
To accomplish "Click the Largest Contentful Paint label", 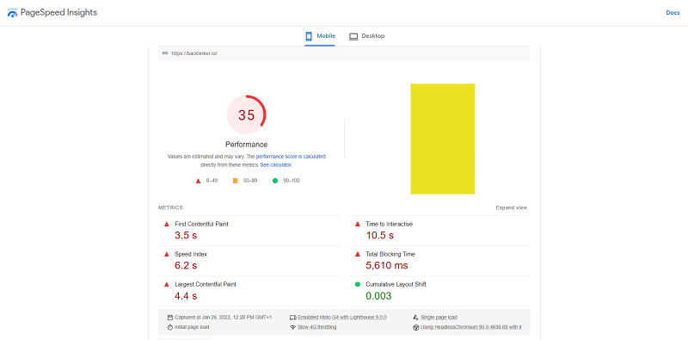I will click(x=206, y=284).
